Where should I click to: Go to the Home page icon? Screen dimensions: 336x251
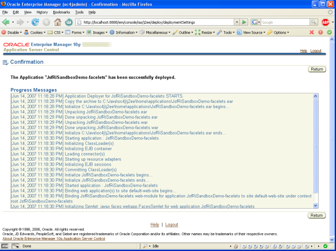(57, 22)
